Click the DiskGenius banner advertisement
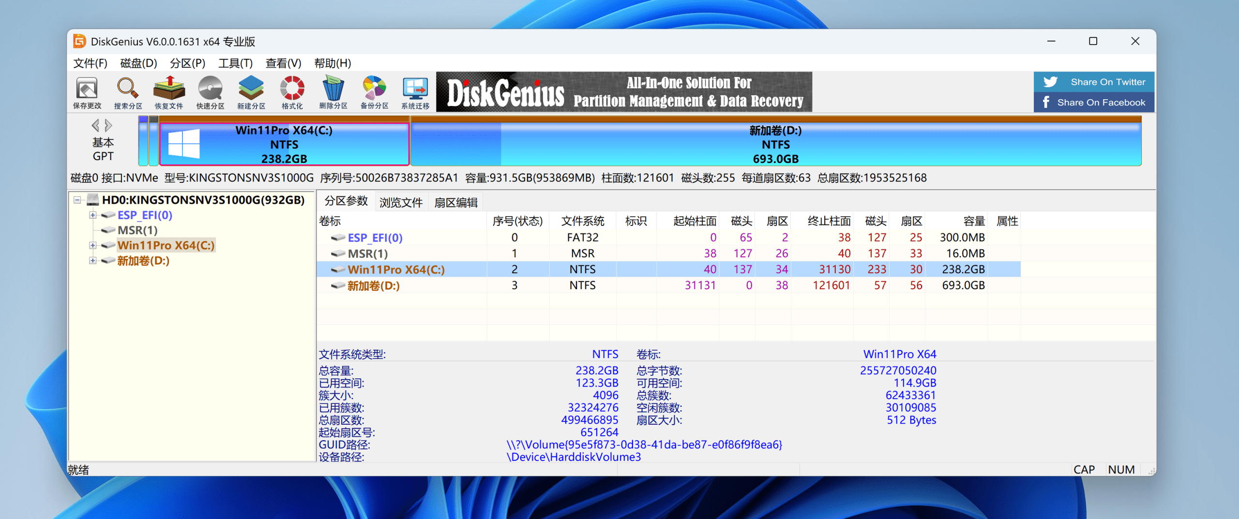 tap(624, 92)
